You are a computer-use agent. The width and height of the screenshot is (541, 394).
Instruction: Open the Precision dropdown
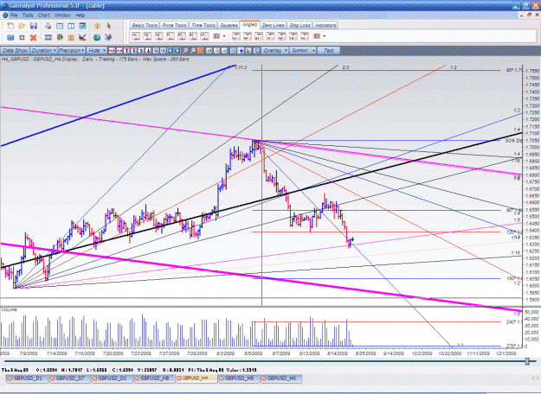click(x=72, y=51)
